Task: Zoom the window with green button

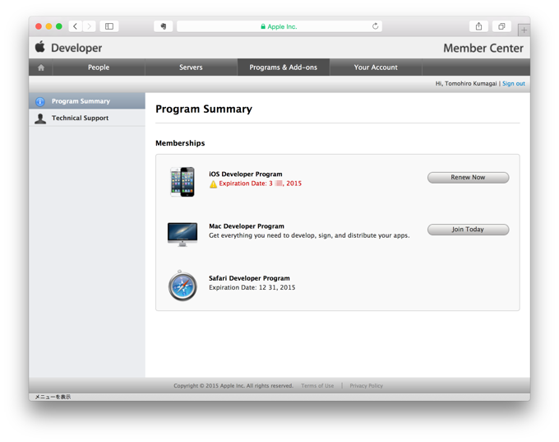Action: click(x=59, y=26)
